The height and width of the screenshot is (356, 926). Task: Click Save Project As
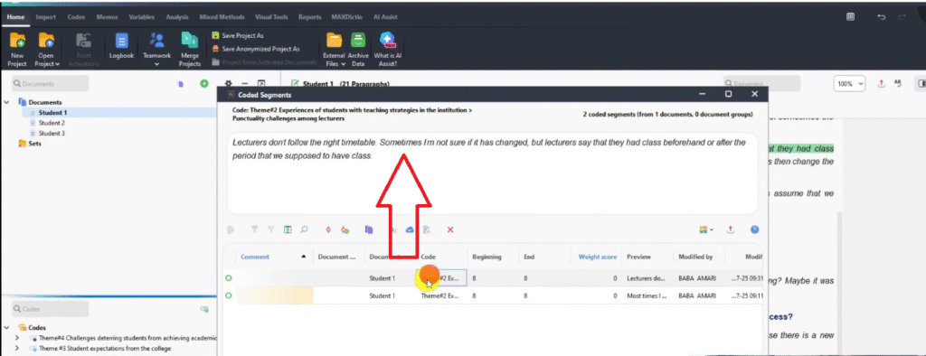(238, 35)
